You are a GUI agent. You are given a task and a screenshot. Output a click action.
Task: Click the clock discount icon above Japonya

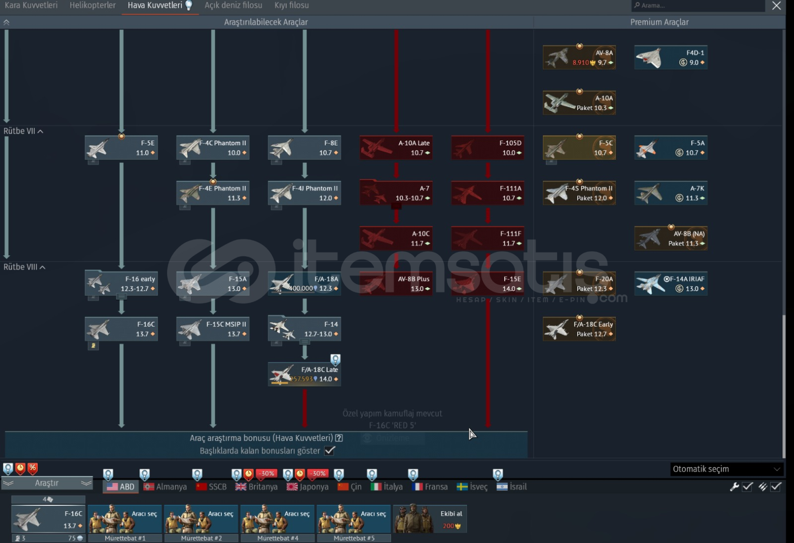pyautogui.click(x=300, y=474)
